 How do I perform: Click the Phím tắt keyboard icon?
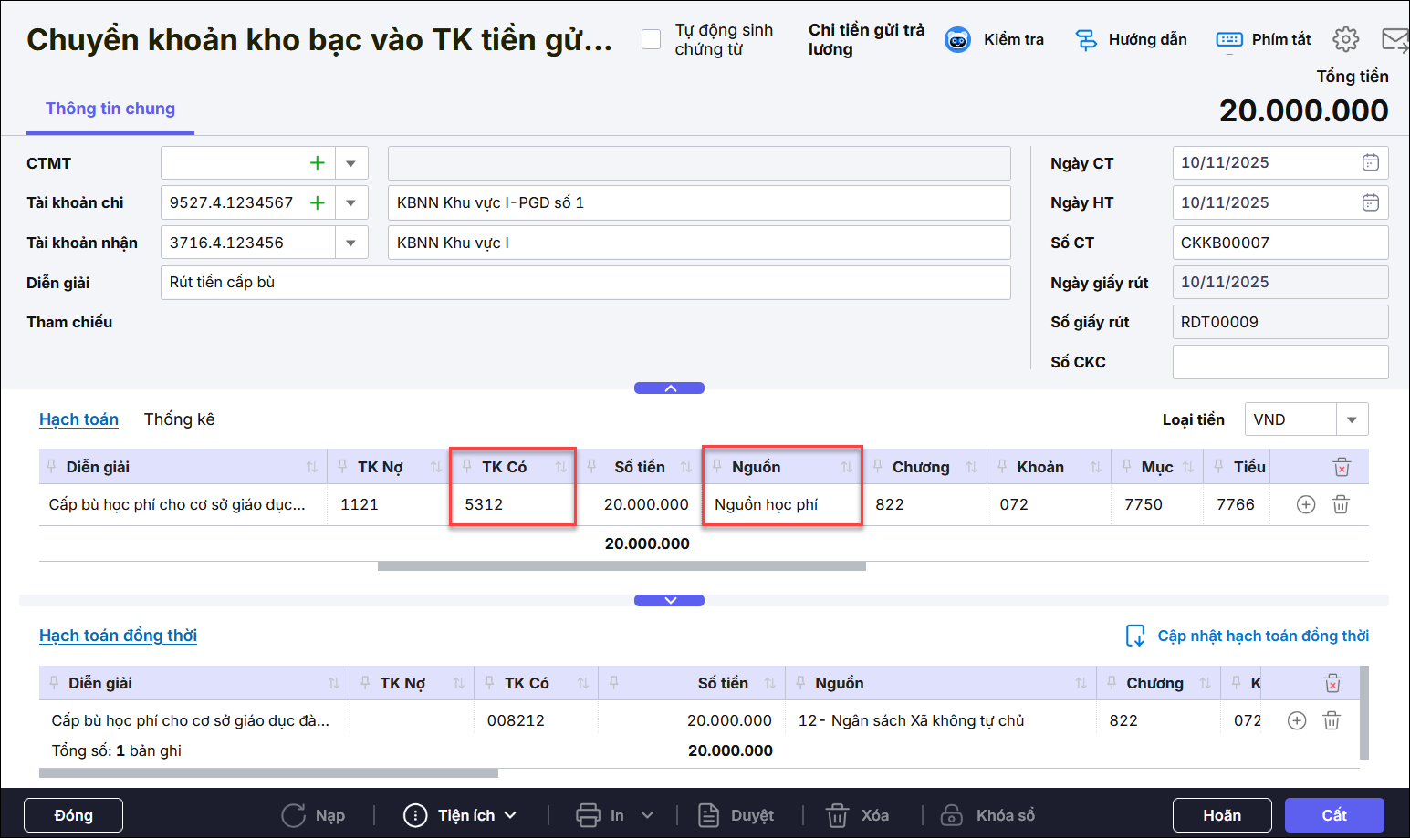tap(1229, 39)
